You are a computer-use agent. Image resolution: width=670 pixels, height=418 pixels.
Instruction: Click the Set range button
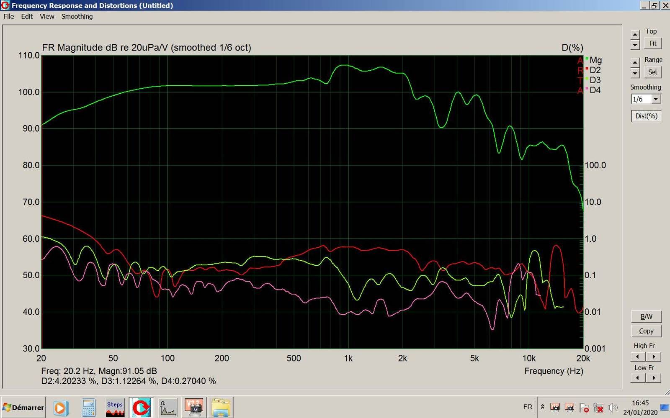pos(652,72)
